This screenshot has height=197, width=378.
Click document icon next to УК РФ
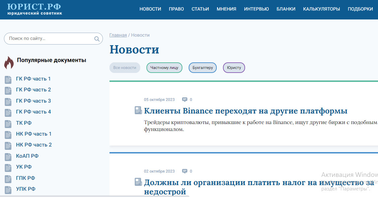8,168
